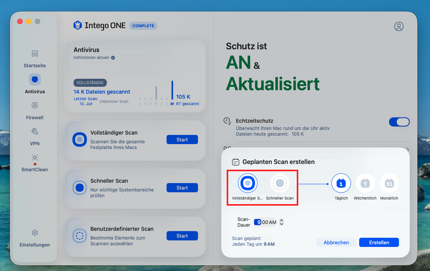
Task: Click the 'Letzter Scan: 10. Juli' text
Action: pyautogui.click(x=86, y=101)
